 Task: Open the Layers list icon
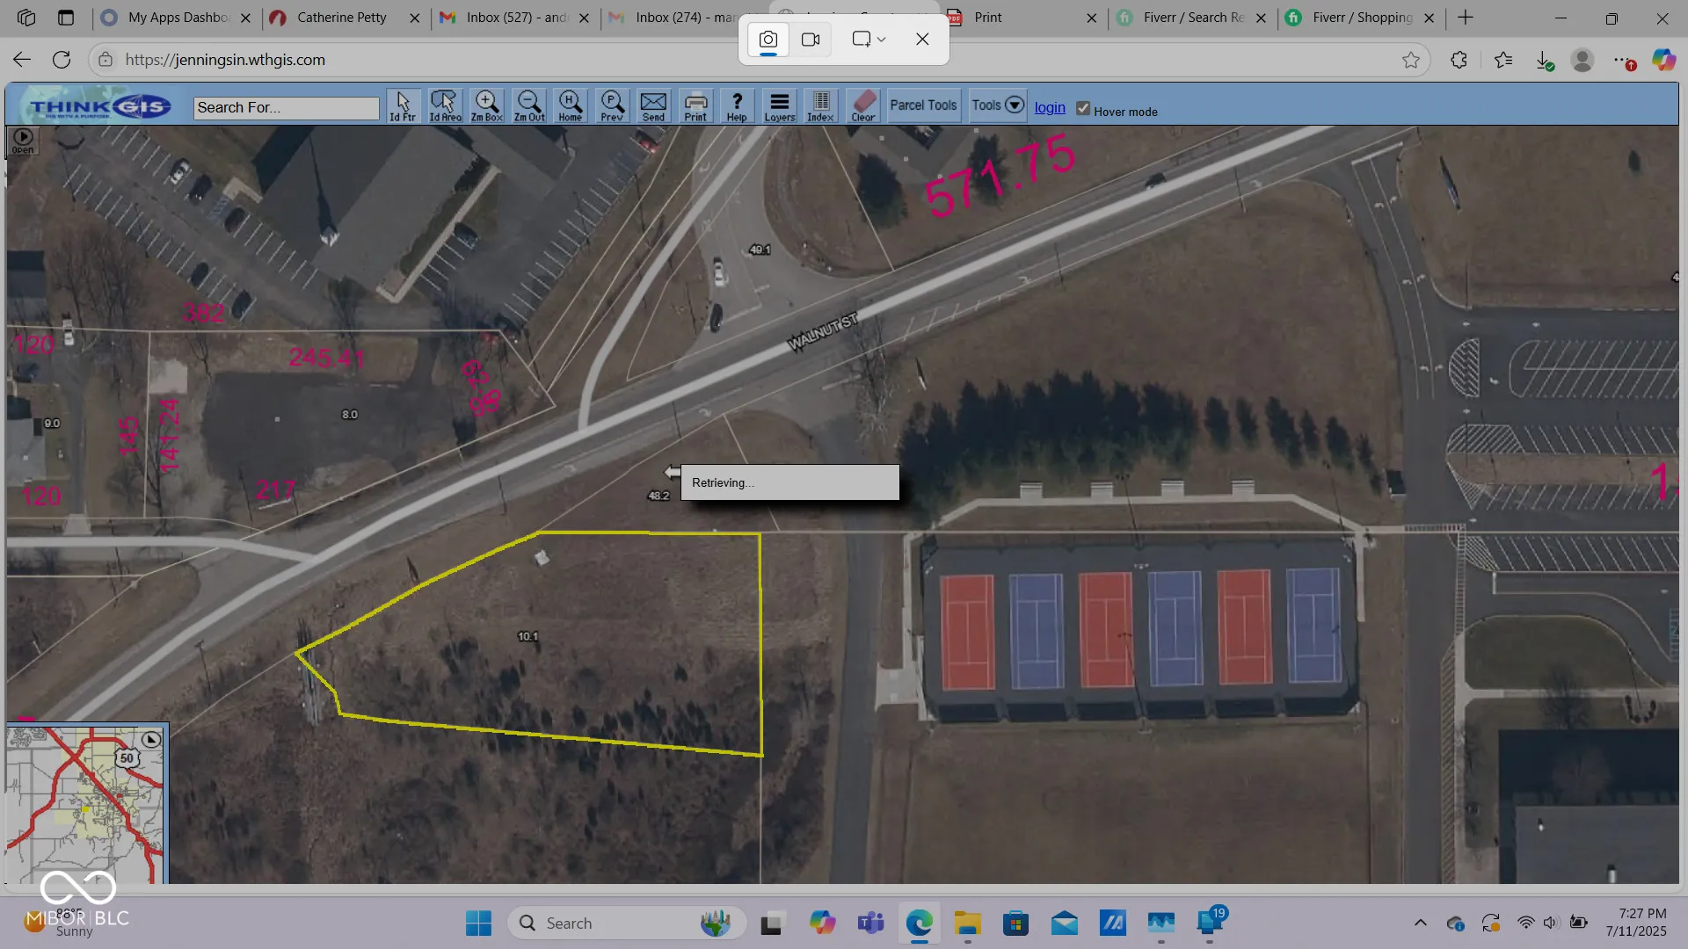pos(779,105)
